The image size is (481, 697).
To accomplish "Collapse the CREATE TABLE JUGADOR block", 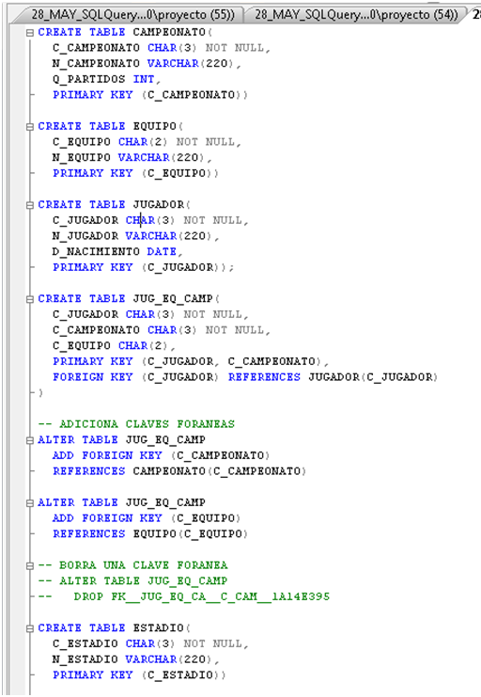I will click(x=30, y=205).
